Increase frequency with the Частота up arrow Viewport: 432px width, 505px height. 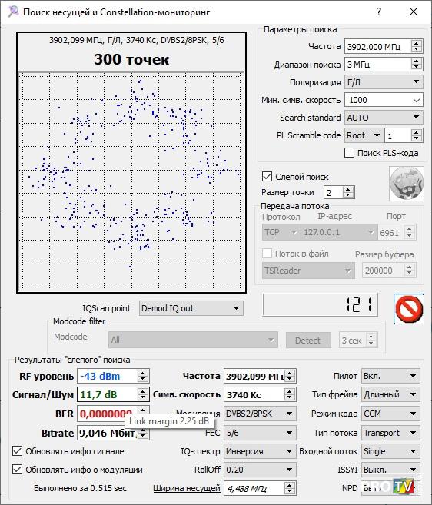point(416,44)
